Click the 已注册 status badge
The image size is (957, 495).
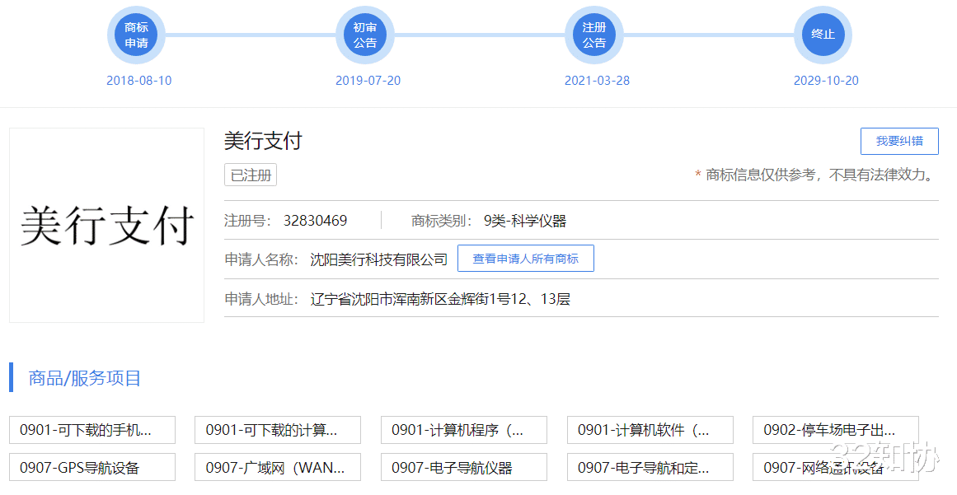click(251, 175)
